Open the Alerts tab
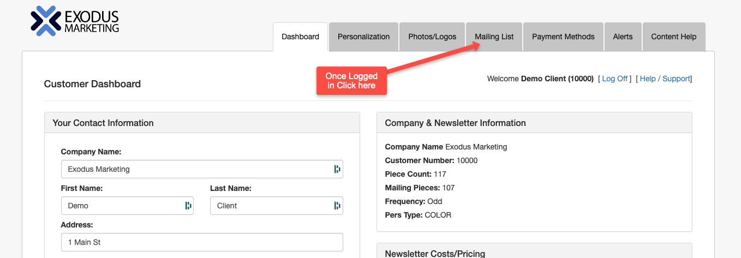Image resolution: width=741 pixels, height=258 pixels. tap(623, 37)
